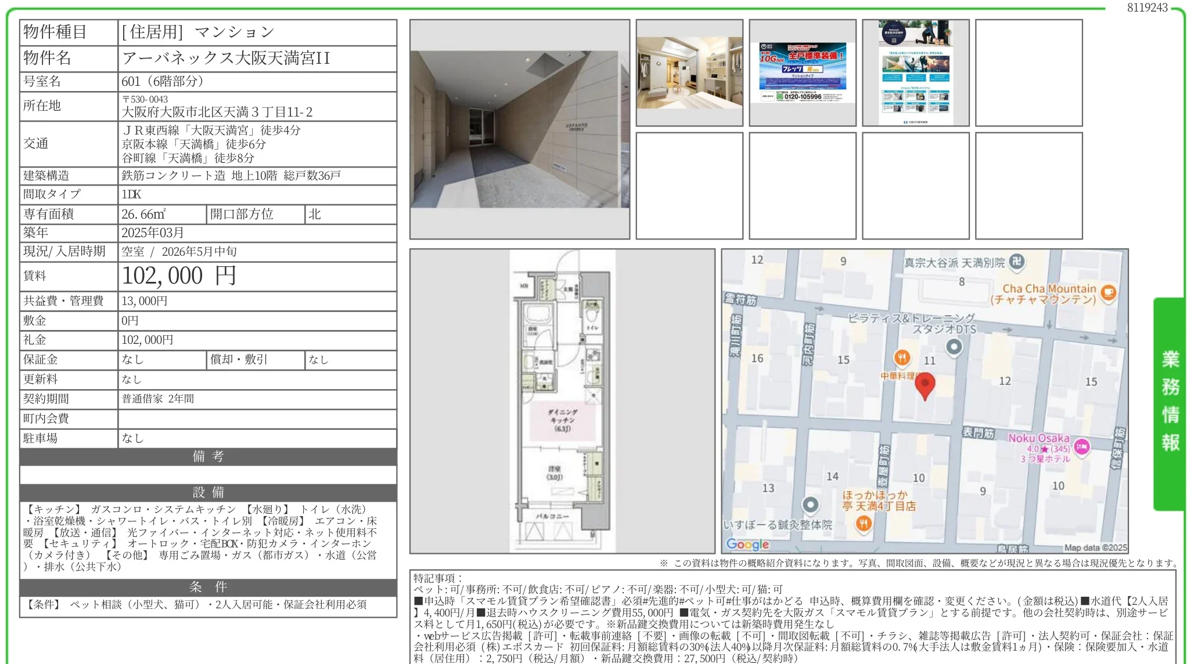Click the Map data ©2025 attribution
Screen dimensions: 1194x664
(1095, 547)
